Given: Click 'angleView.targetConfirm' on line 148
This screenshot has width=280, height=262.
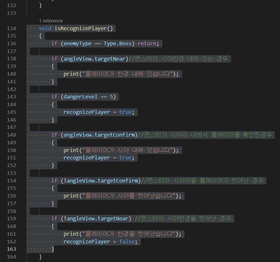Looking at the screenshot, I should coord(99,135).
